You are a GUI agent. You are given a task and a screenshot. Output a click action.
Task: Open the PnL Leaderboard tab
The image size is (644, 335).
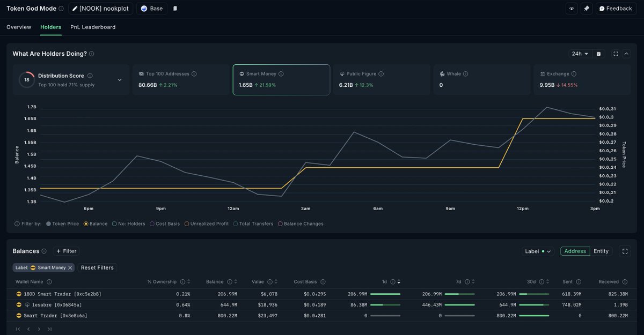[93, 27]
